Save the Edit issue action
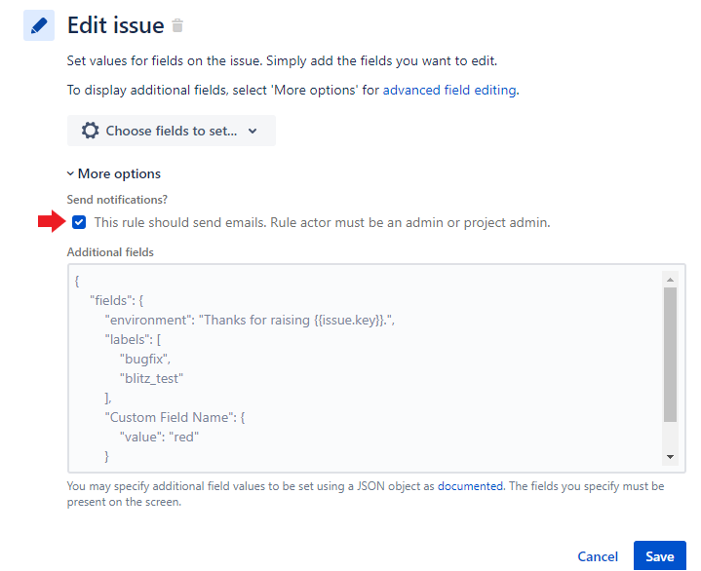701x571 pixels. pyautogui.click(x=659, y=555)
